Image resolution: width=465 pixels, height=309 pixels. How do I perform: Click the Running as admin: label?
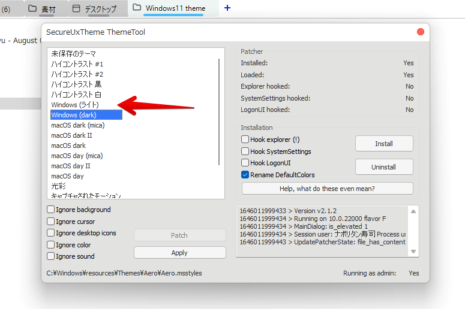(370, 273)
